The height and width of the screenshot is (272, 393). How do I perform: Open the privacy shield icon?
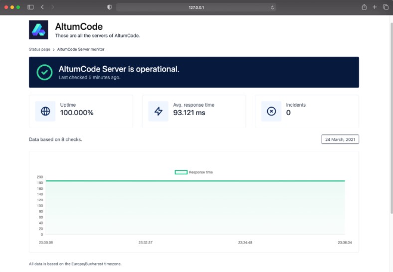coord(109,7)
